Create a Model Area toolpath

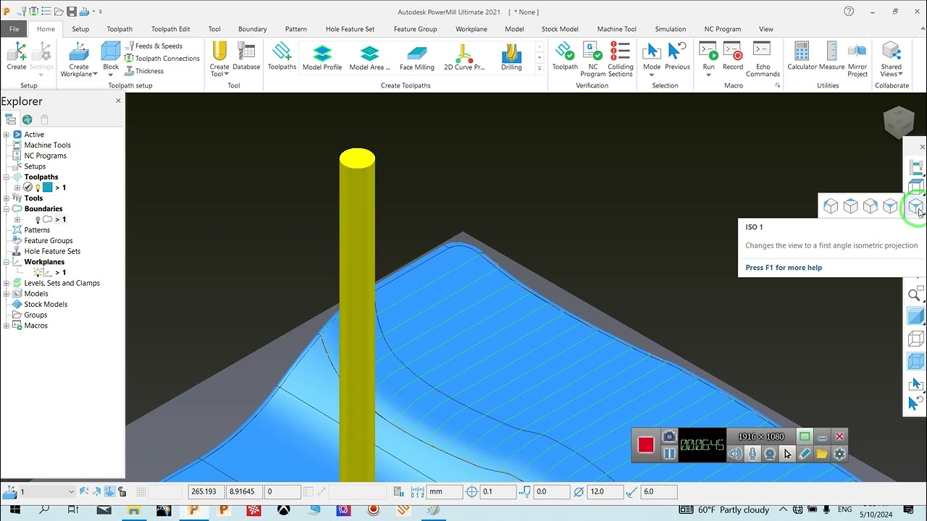pyautogui.click(x=369, y=58)
